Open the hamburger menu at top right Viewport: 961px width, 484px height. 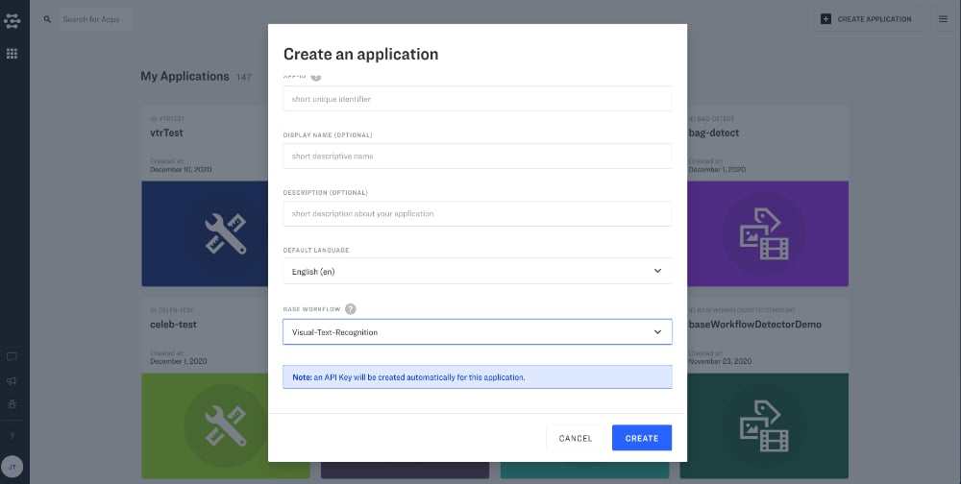943,19
